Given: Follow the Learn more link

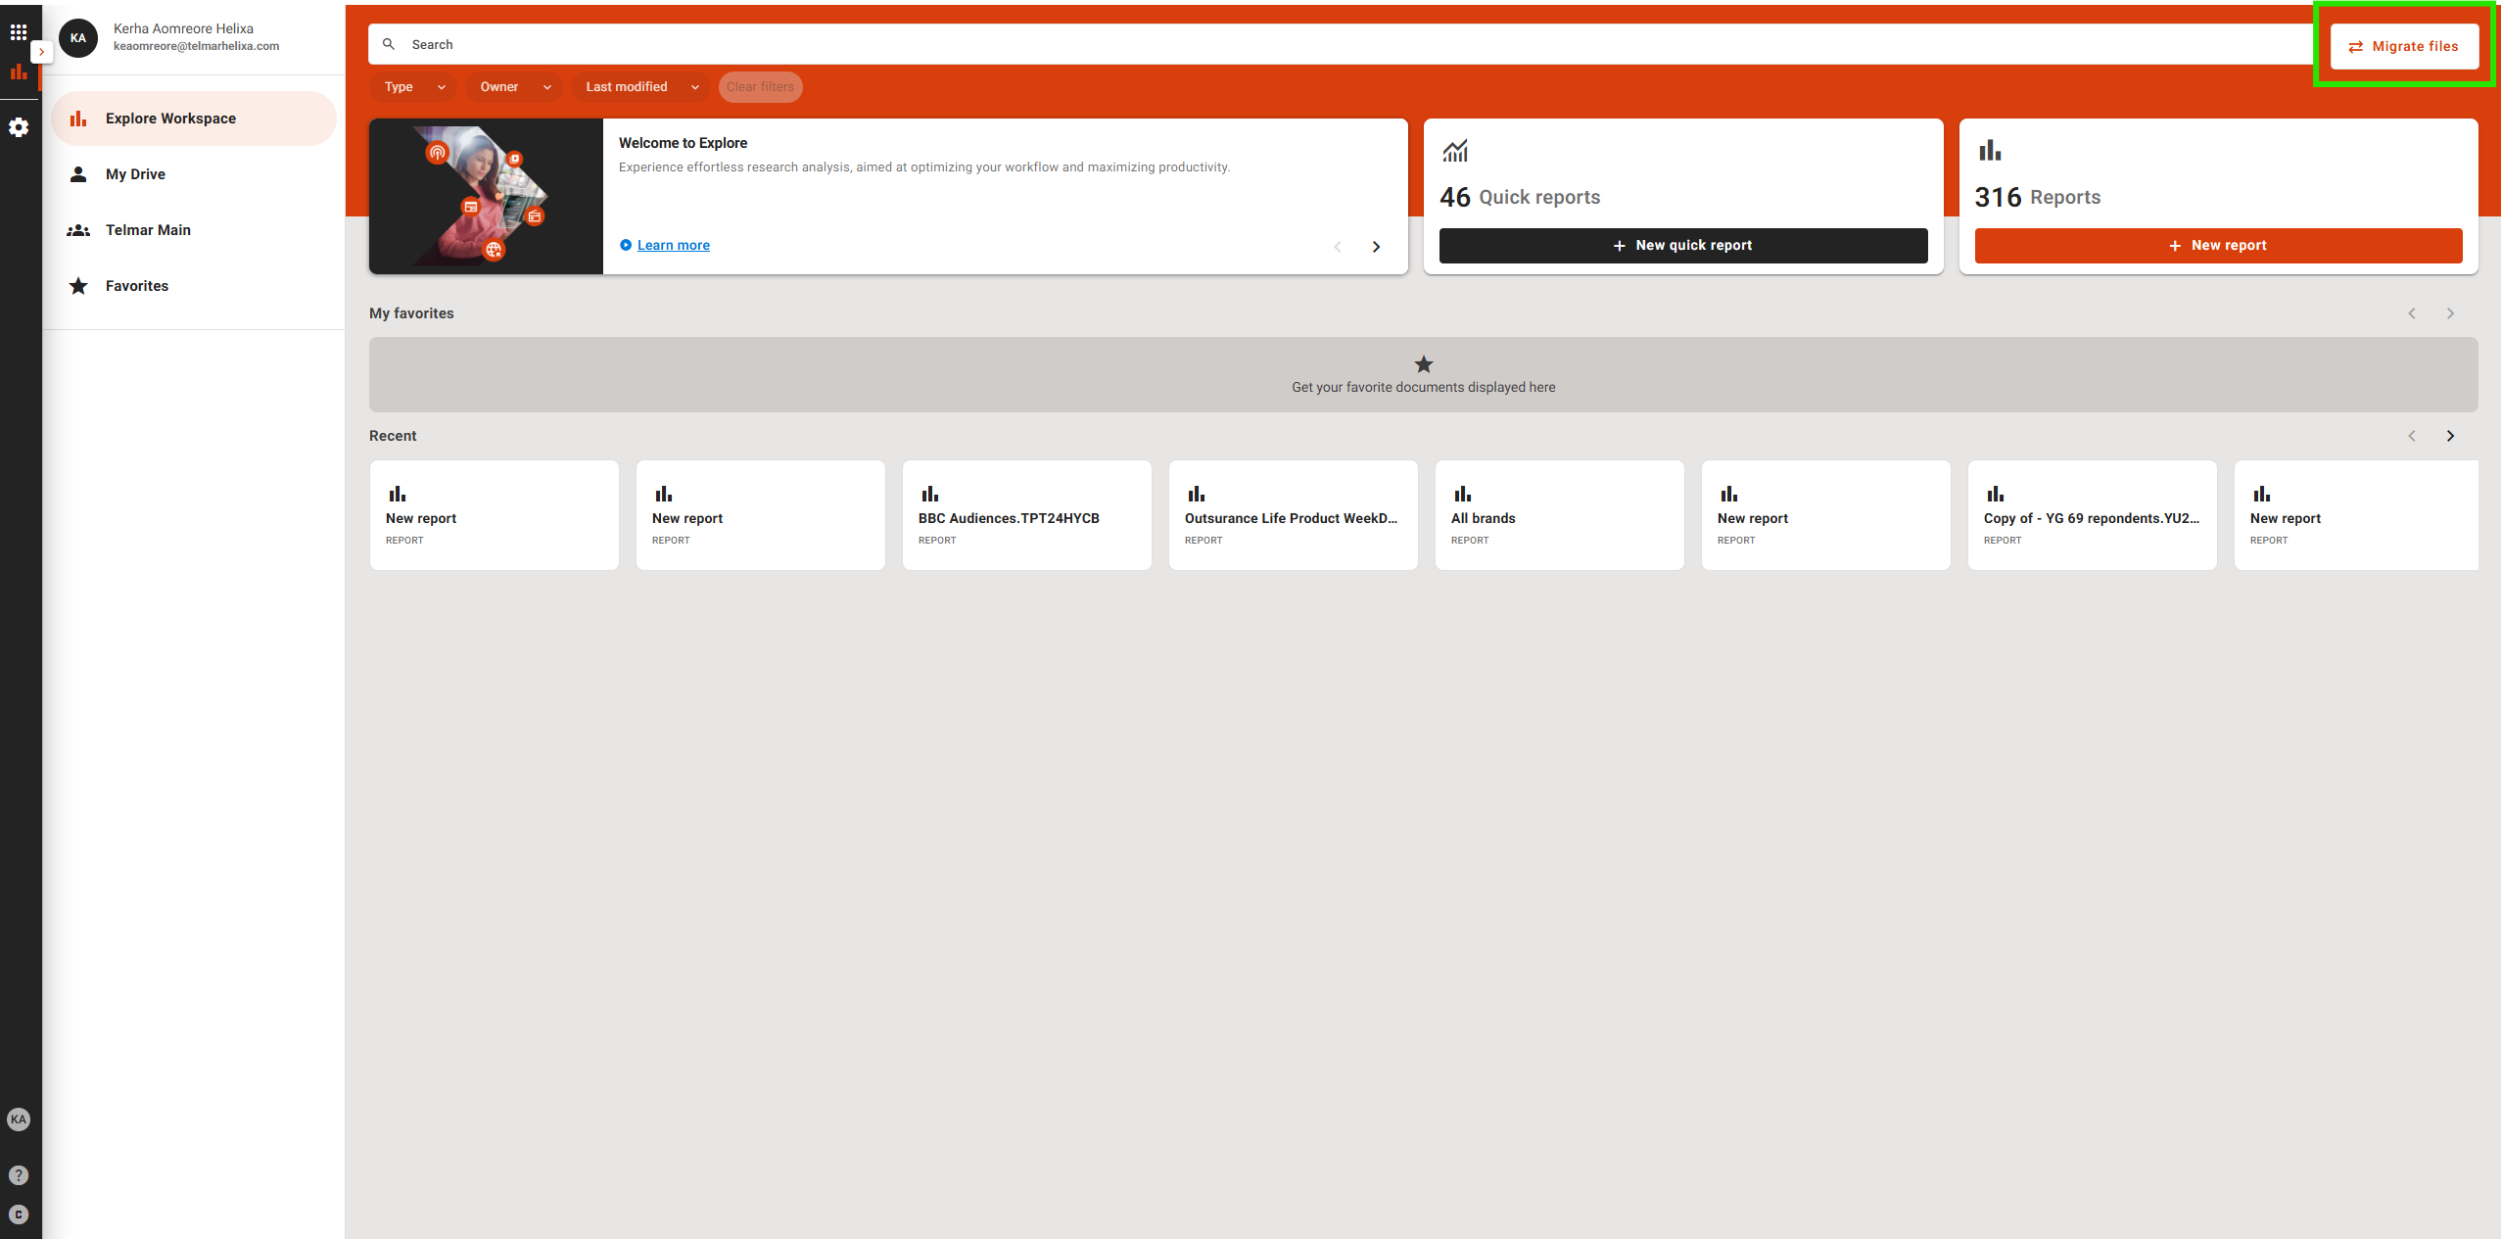Looking at the screenshot, I should pyautogui.click(x=673, y=246).
